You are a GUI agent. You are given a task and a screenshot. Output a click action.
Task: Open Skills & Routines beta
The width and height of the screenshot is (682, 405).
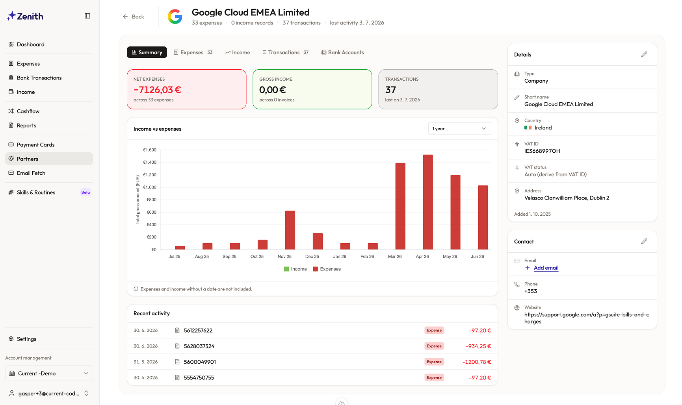(x=49, y=192)
